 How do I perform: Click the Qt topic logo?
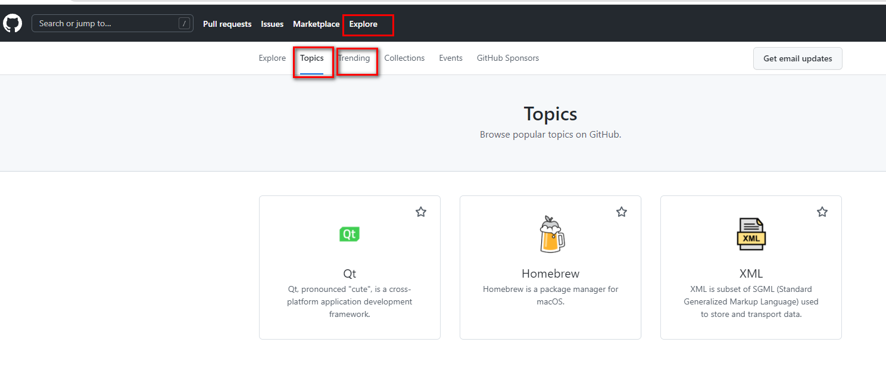pos(350,234)
